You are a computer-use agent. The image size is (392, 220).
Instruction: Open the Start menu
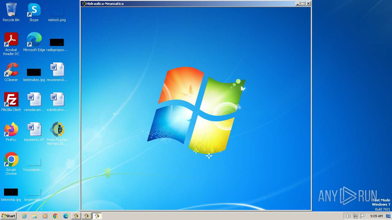tap(8, 216)
